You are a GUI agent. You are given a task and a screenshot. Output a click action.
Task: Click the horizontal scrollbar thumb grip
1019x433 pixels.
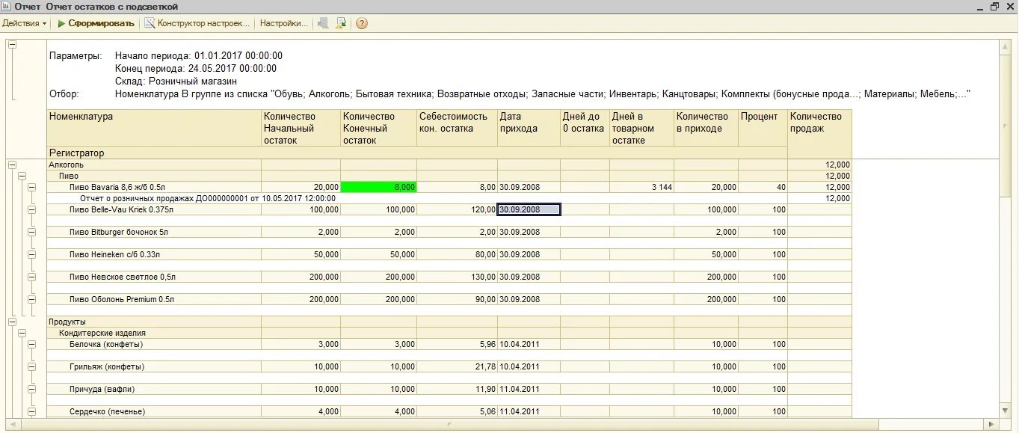pos(450,424)
